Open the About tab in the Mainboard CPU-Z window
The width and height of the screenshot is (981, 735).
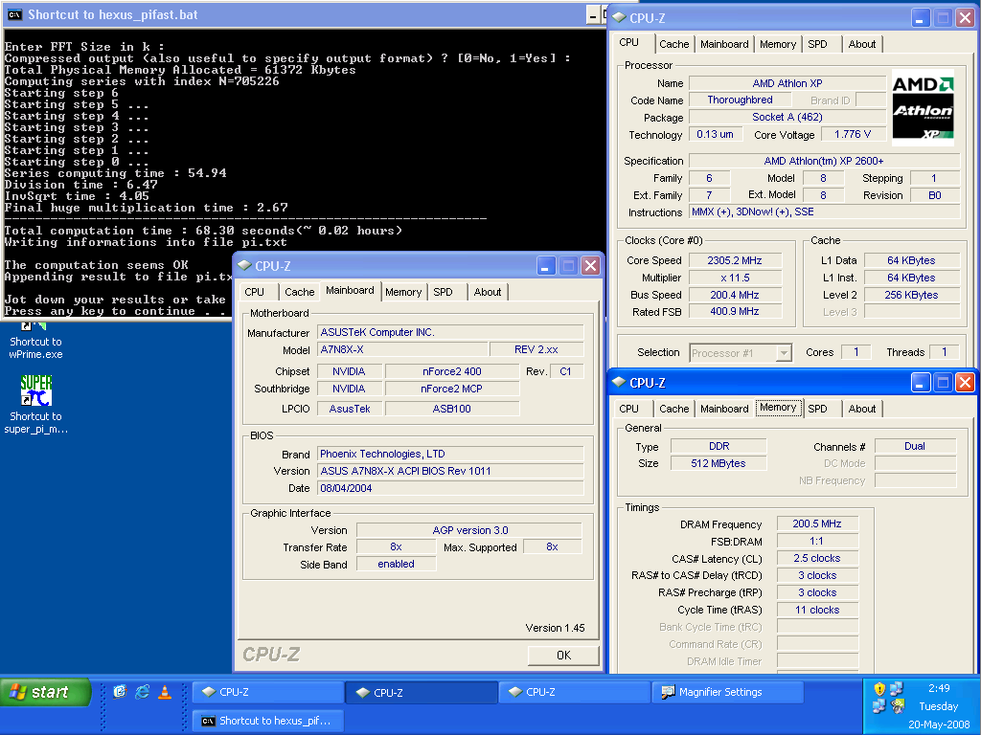[488, 292]
